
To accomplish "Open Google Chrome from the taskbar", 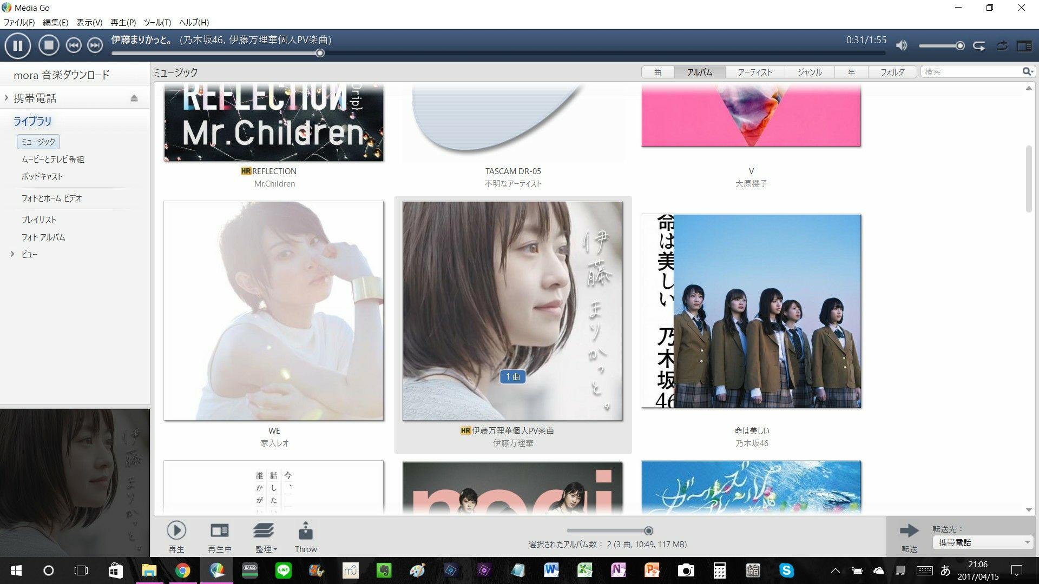I will 183,570.
